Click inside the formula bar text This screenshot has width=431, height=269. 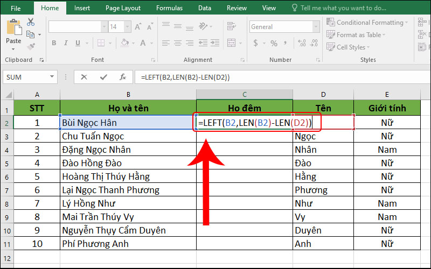click(x=185, y=77)
